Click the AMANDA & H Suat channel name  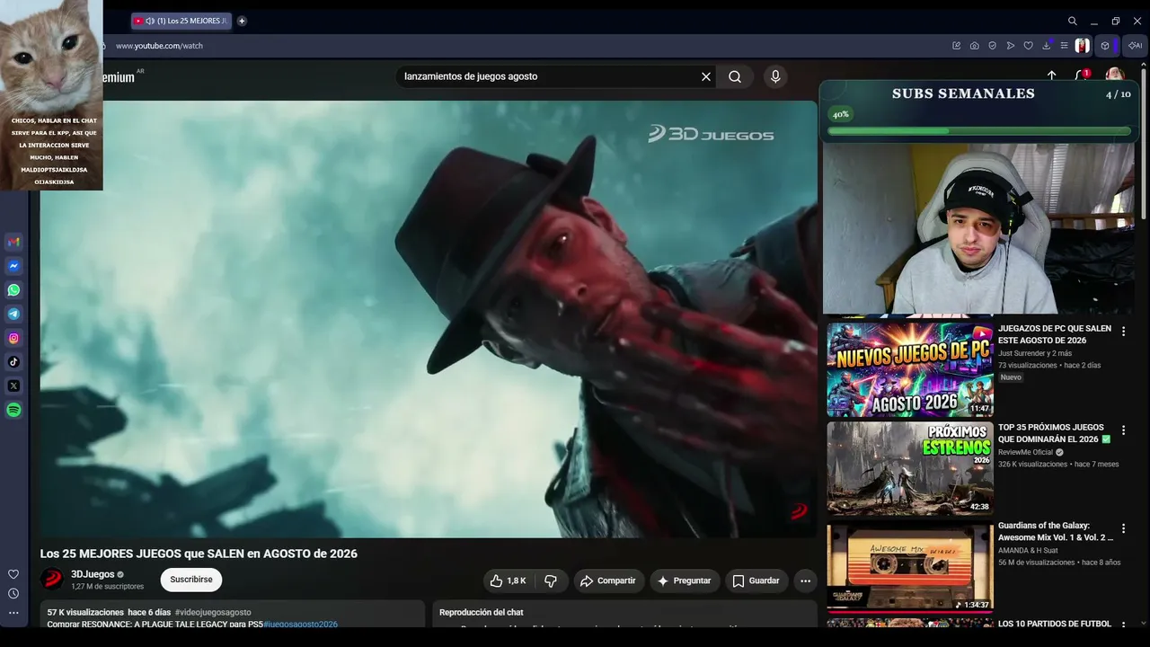(x=1028, y=550)
